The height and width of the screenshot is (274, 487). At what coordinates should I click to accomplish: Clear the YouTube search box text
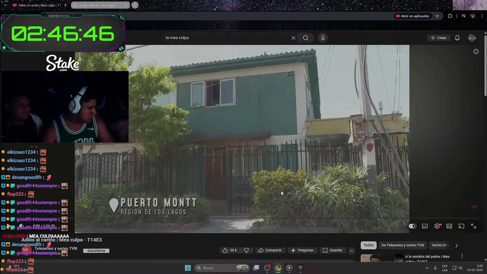(293, 38)
